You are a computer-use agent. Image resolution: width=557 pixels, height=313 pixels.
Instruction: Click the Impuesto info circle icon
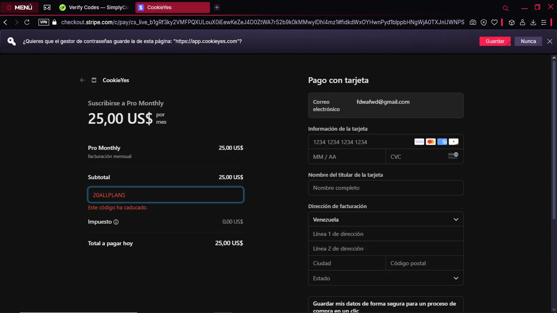tap(116, 222)
